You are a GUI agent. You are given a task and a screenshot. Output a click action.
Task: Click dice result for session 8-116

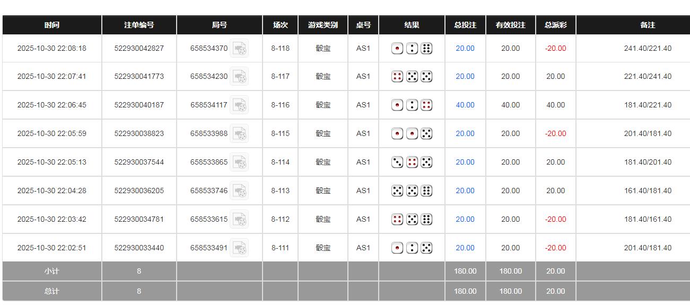coord(412,105)
